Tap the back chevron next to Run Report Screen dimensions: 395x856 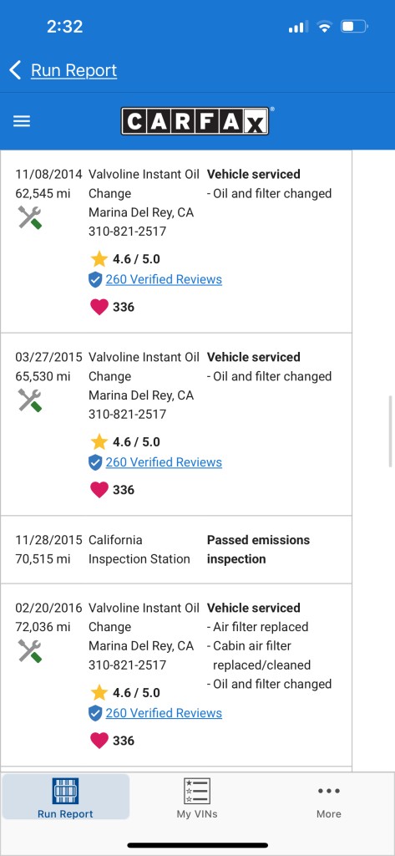tap(15, 70)
